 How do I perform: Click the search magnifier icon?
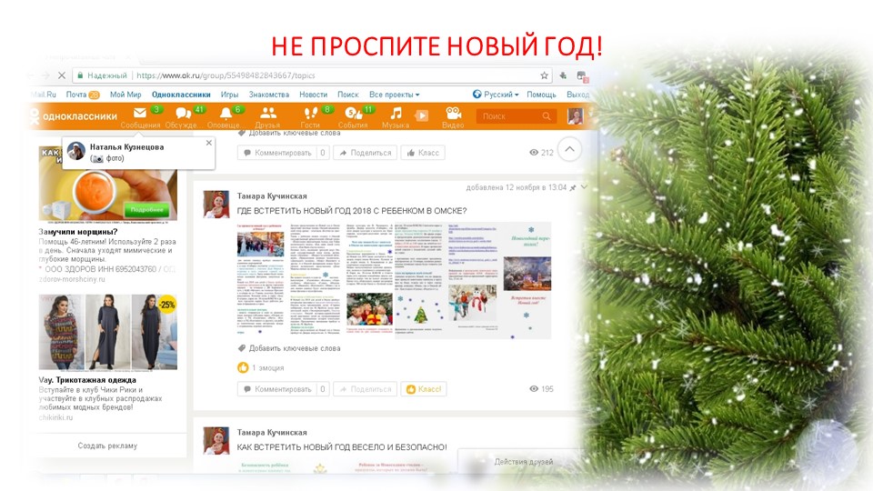(x=547, y=115)
